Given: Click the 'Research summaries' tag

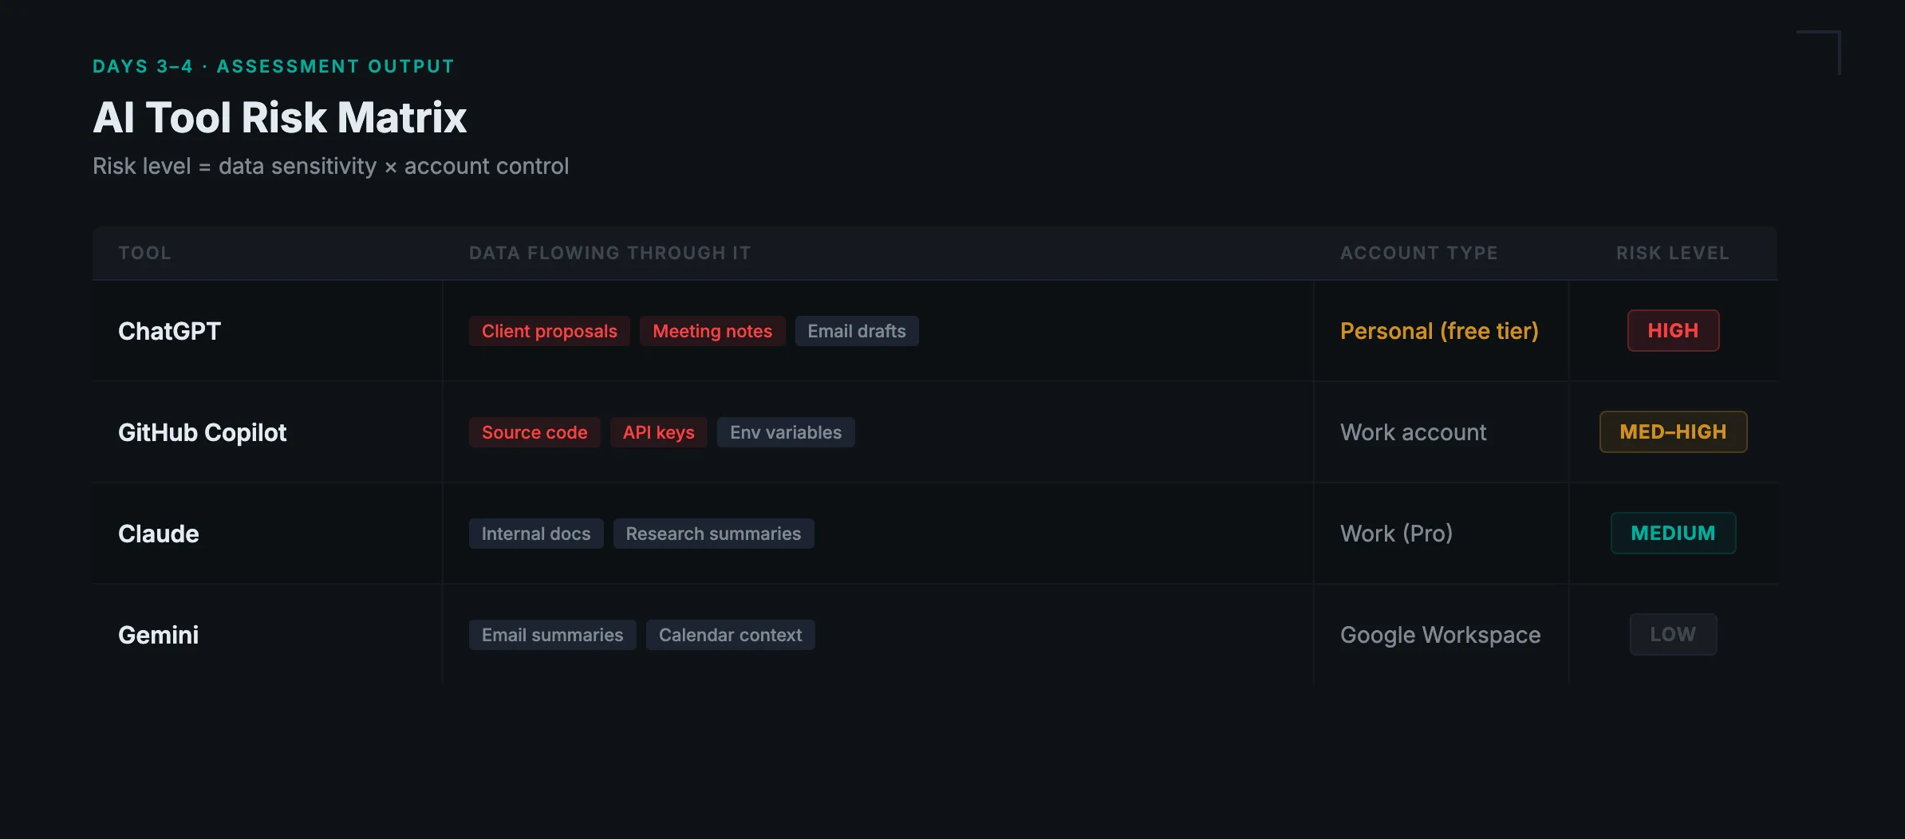Looking at the screenshot, I should [x=713, y=534].
